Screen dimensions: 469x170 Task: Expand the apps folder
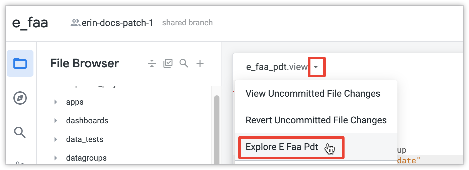tap(56, 102)
